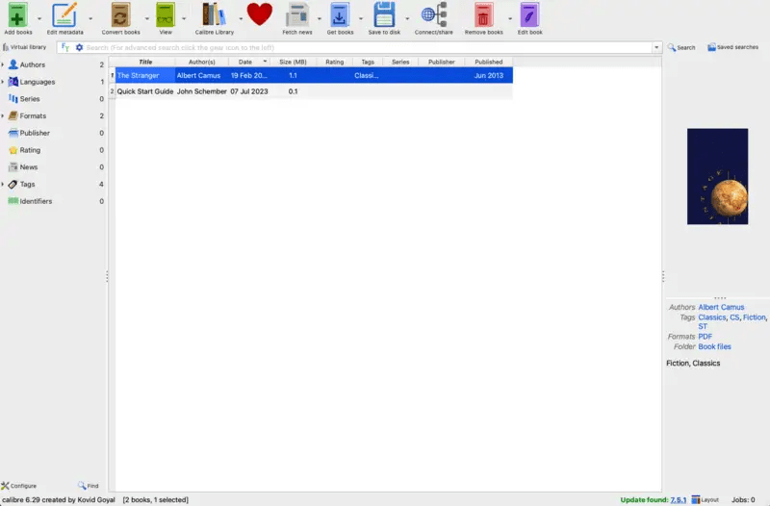The image size is (770, 506).
Task: Click Configure in tag browser
Action: [x=18, y=486]
